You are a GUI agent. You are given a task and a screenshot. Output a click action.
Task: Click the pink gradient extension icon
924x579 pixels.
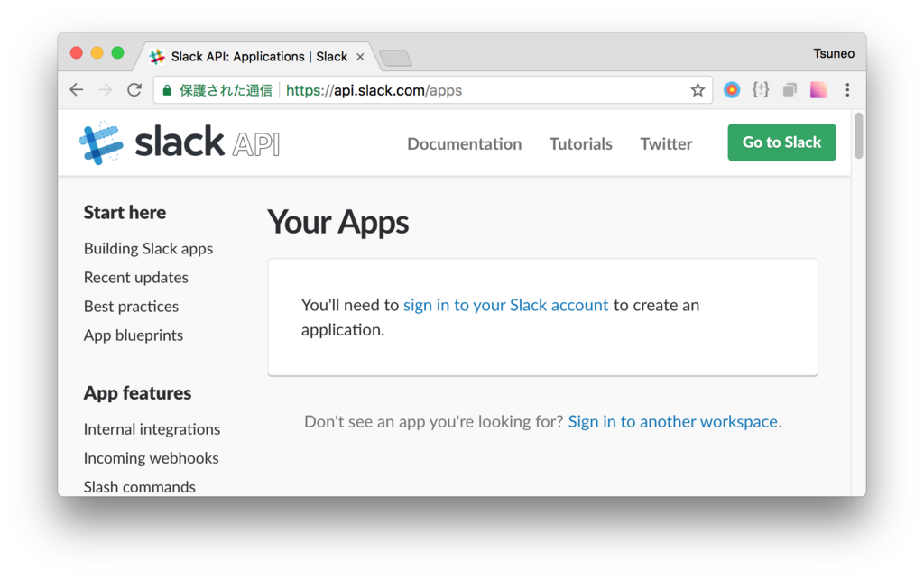(818, 90)
